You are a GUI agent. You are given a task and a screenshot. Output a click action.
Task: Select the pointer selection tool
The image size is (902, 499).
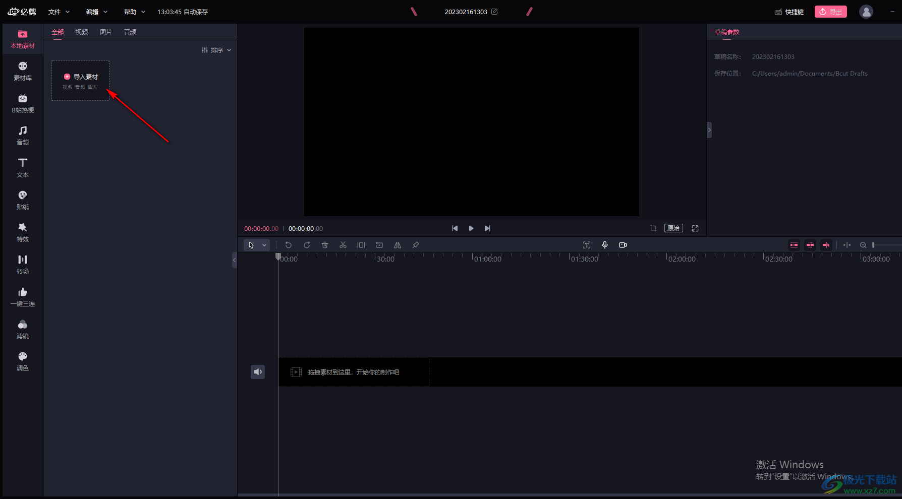point(251,245)
